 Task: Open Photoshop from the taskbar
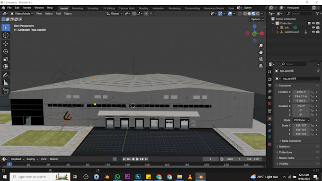[138, 177]
